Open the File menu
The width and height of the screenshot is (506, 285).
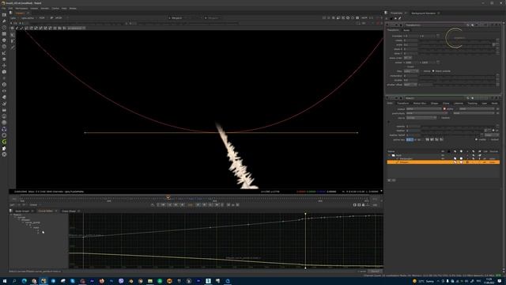click(4, 9)
